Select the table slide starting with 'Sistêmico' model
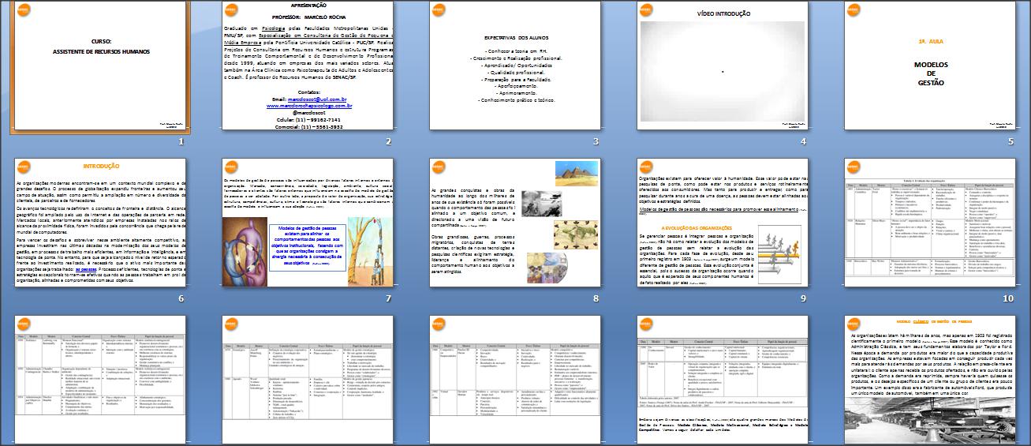This screenshot has width=1031, height=446. [x=100, y=380]
